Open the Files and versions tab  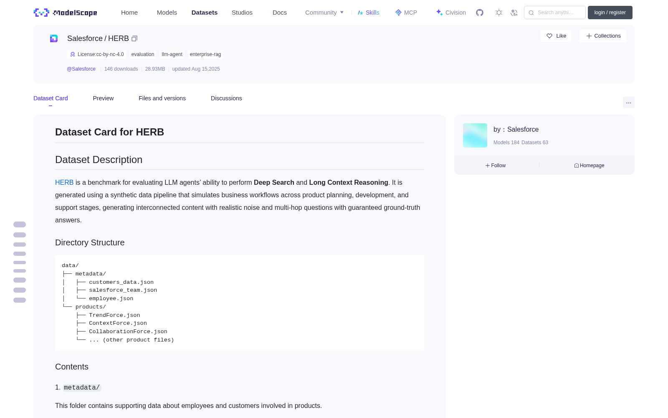(x=162, y=98)
